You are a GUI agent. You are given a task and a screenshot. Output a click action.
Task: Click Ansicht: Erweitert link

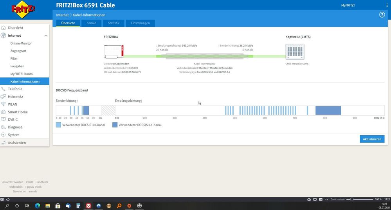(13, 182)
